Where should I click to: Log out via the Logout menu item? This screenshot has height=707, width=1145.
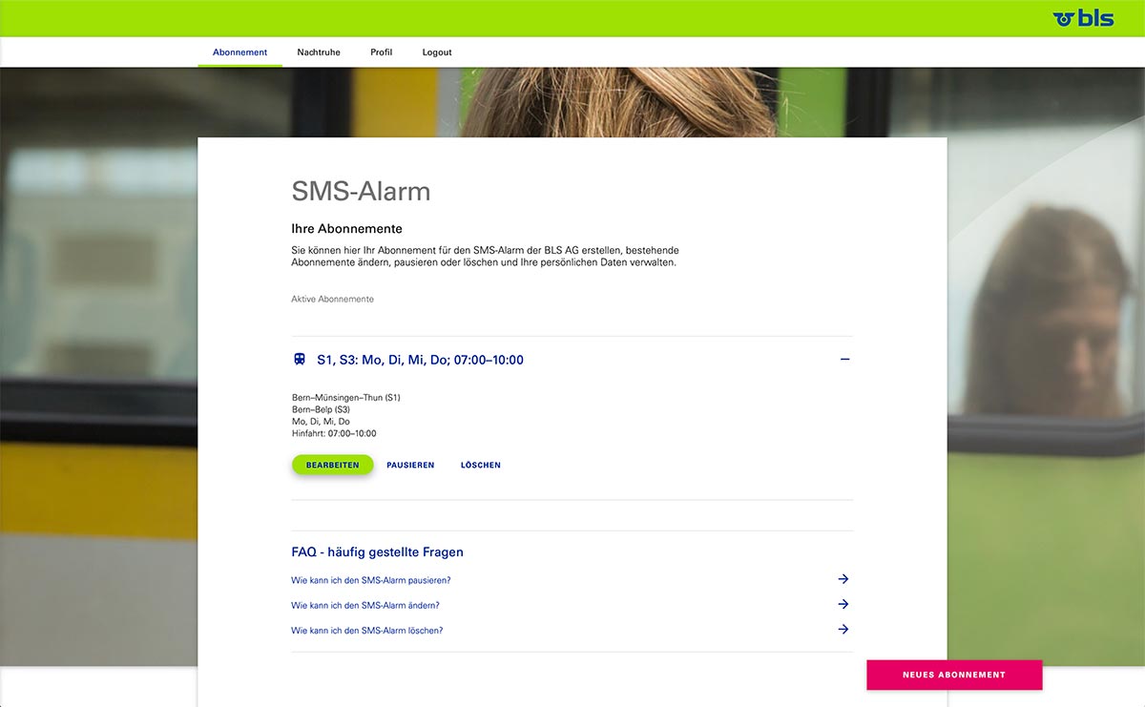pos(437,52)
